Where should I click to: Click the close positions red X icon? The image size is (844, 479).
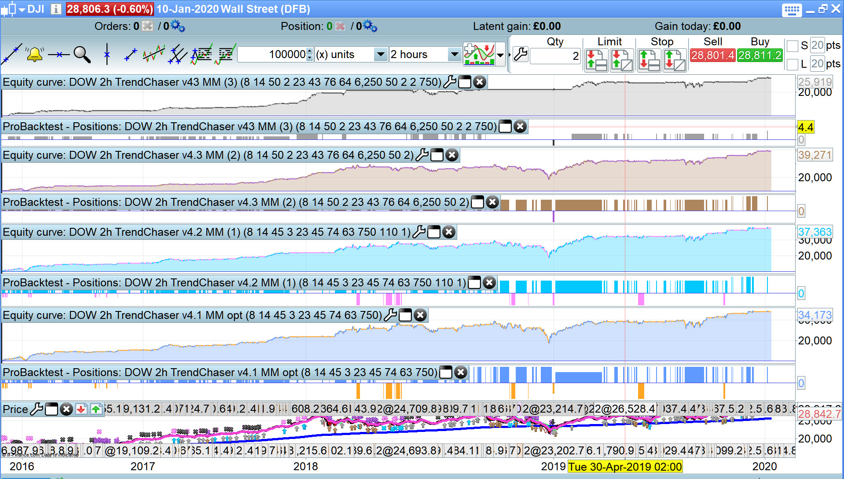click(x=340, y=26)
